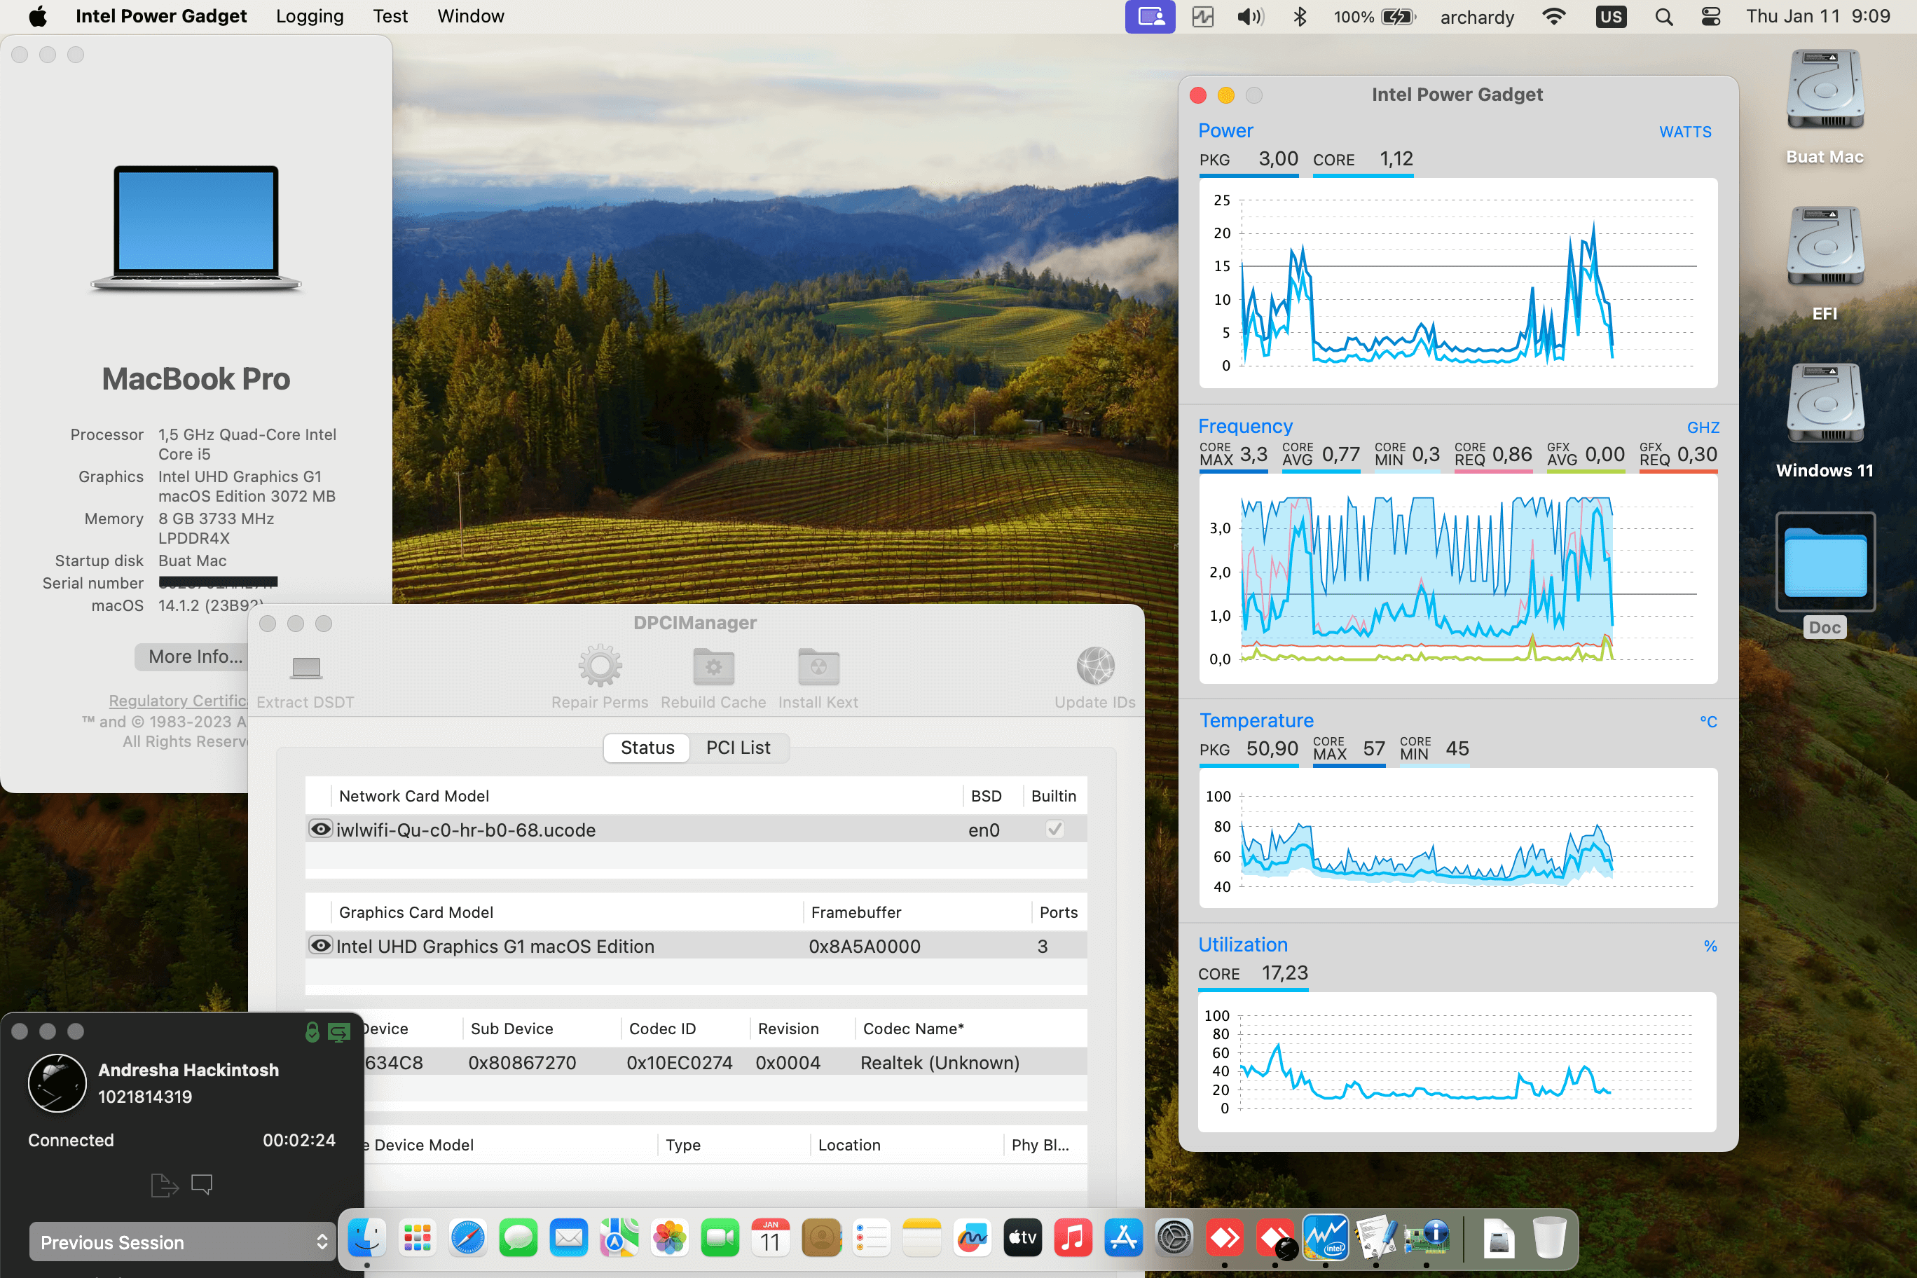Toggle eye icon beside iwlwifi-Qu-c0-hr-b0-68.ucode
The width and height of the screenshot is (1917, 1278).
(321, 830)
